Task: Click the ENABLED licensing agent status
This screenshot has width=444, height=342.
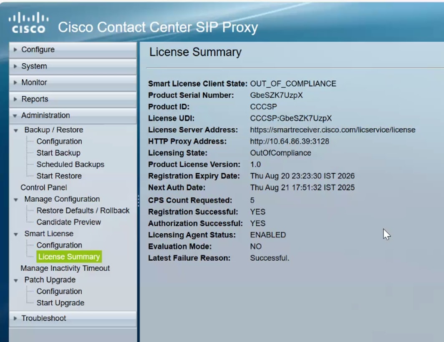Action: pyautogui.click(x=268, y=235)
